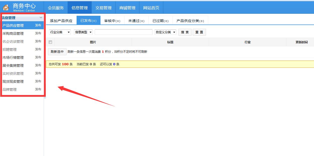
Task: Click into the keyword search input field
Action: point(123,32)
